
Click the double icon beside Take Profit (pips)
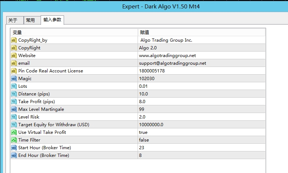[14, 102]
